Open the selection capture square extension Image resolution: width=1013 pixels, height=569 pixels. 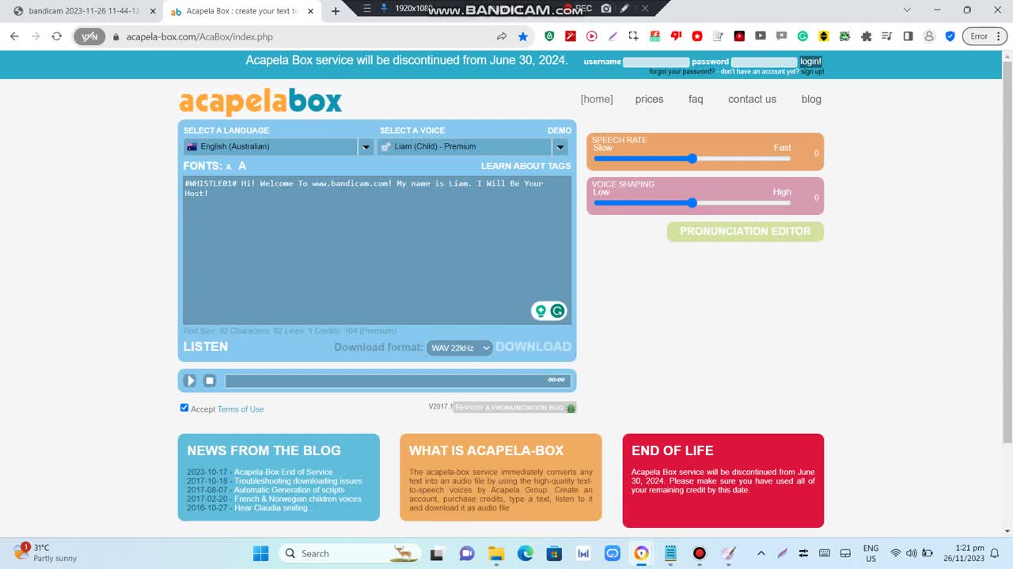click(x=633, y=36)
